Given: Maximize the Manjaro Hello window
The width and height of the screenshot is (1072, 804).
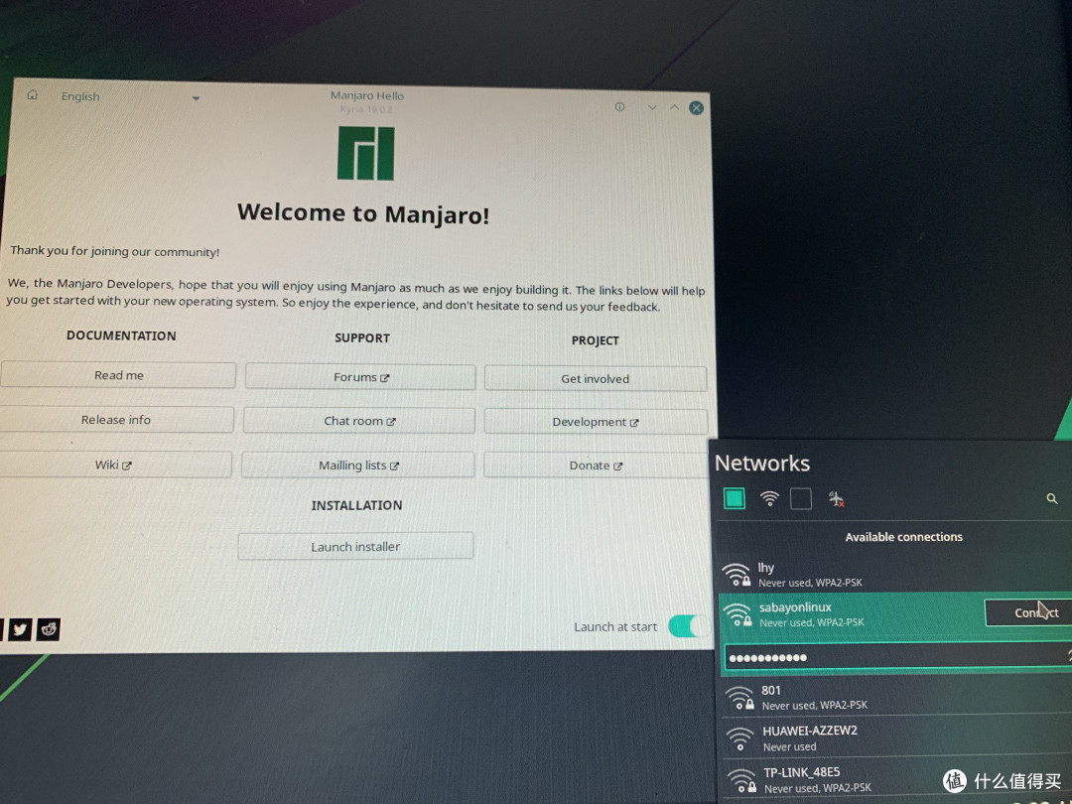Looking at the screenshot, I should [x=674, y=107].
